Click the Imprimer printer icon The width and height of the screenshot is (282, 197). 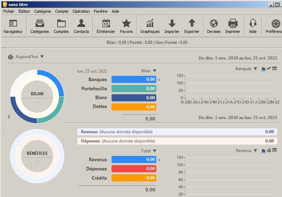(233, 23)
